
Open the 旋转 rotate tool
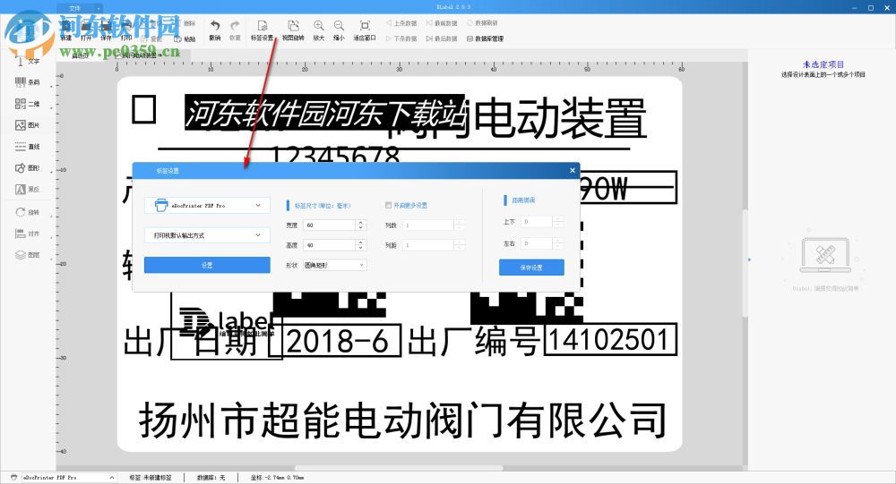27,212
